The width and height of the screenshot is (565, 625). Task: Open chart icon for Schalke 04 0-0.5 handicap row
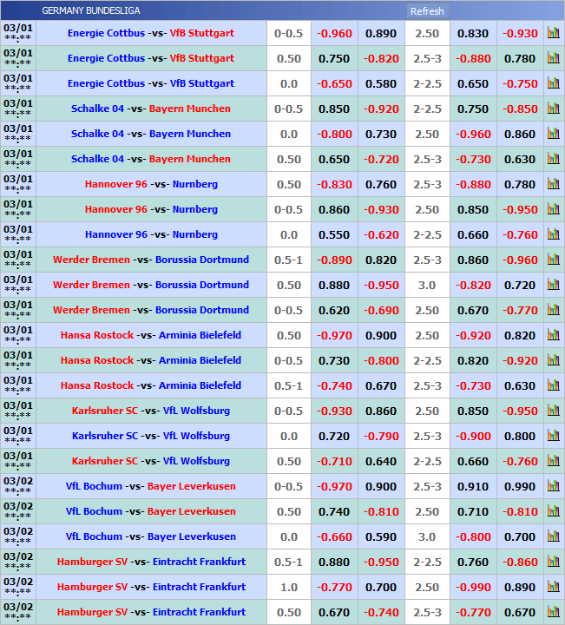pos(554,108)
